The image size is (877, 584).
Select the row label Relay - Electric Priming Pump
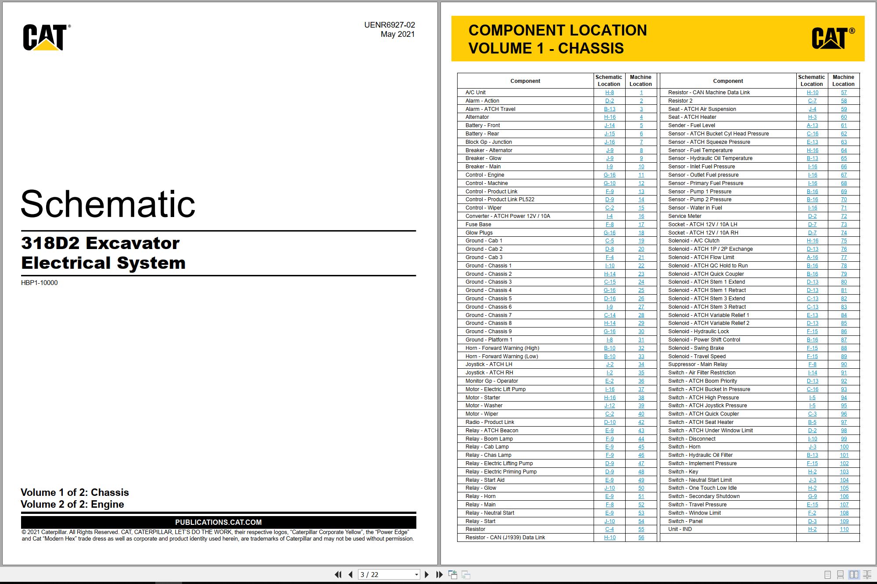pos(501,472)
